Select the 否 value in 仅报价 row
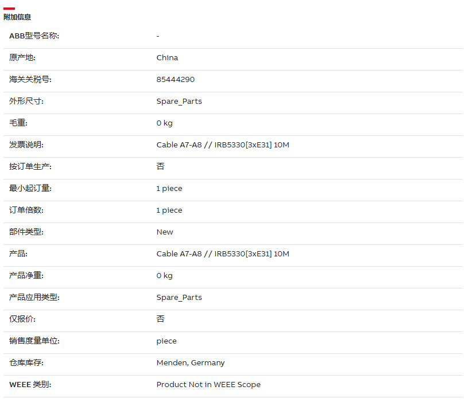The height and width of the screenshot is (402, 469). coord(161,319)
